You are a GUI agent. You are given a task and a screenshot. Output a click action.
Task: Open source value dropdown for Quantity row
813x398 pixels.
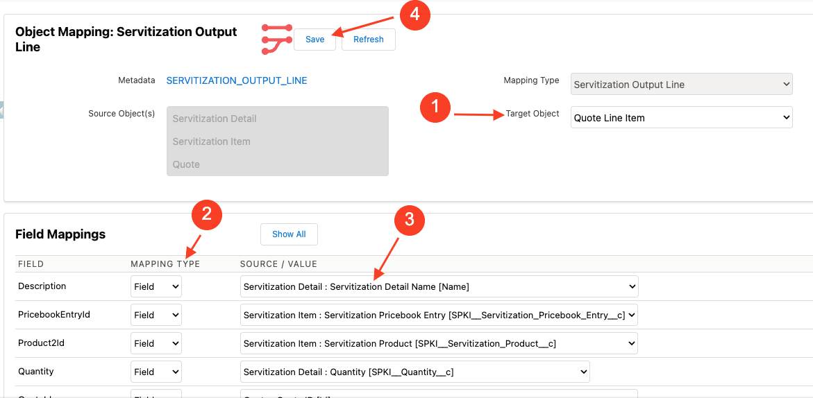click(x=414, y=372)
